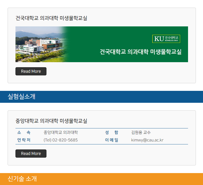Viewport: 203px width, 185px height.
Task: Click the name 김원용 교수
Action: coord(141,132)
